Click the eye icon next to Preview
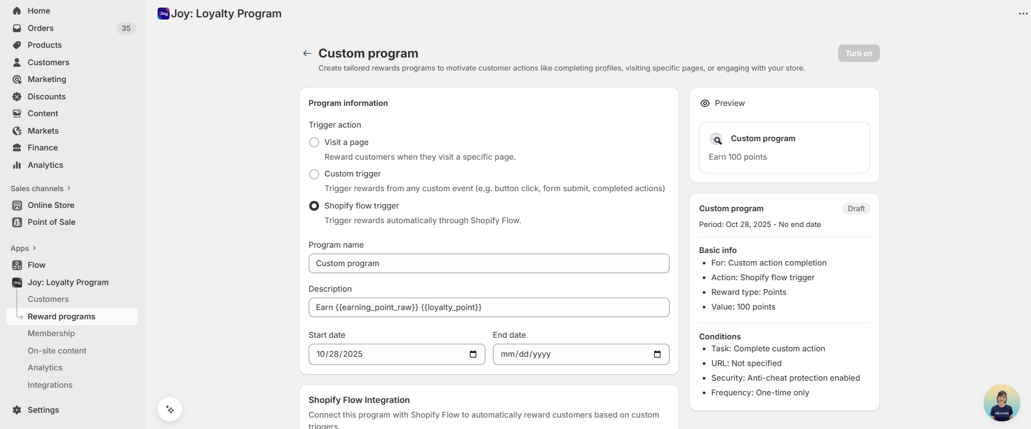This screenshot has width=1031, height=429. 705,103
